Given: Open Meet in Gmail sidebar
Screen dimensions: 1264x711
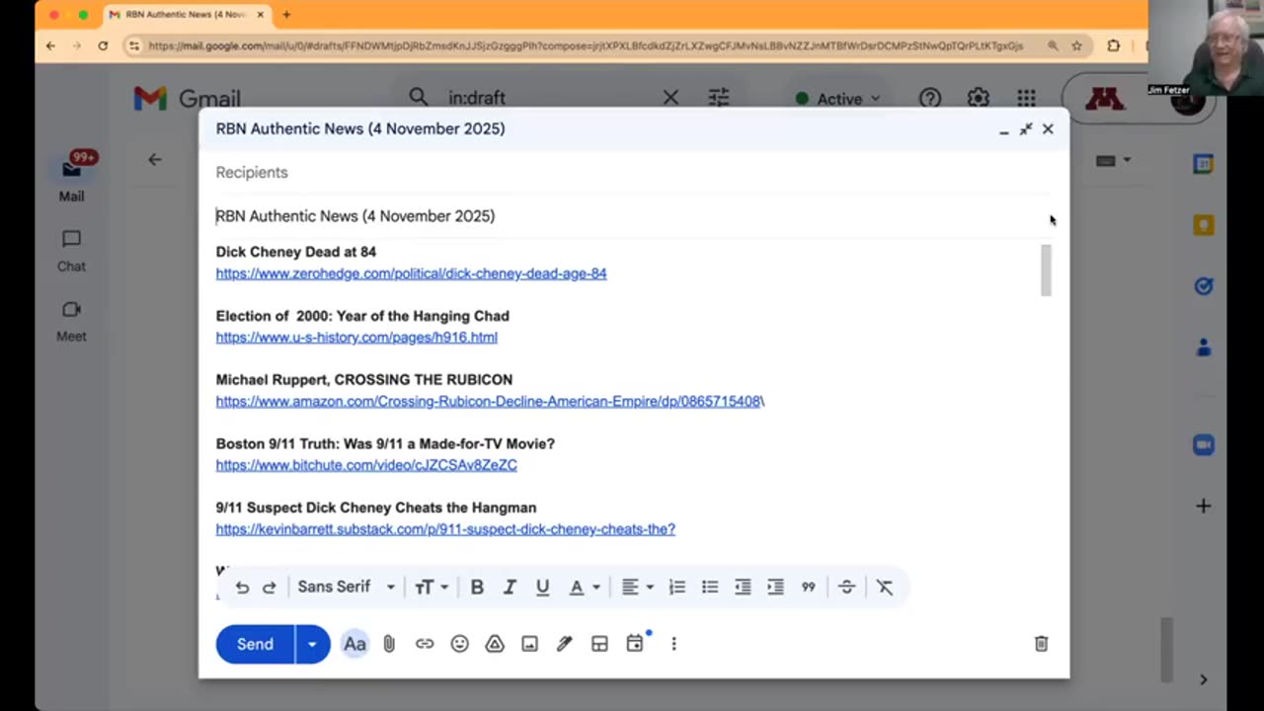Looking at the screenshot, I should [71, 321].
